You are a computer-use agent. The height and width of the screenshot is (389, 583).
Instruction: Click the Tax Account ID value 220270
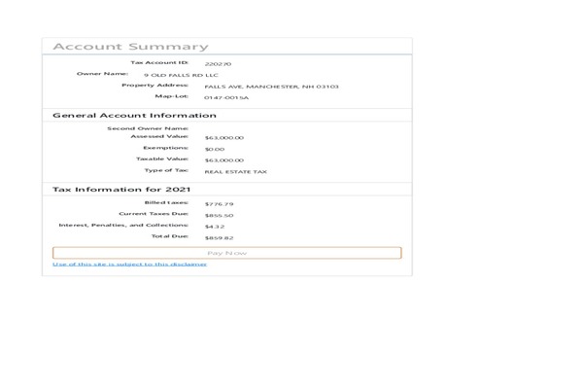tap(218, 63)
